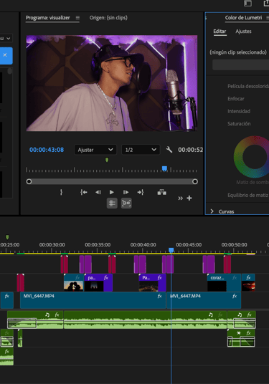Click the blue X close button at left
This screenshot has height=384, width=269.
click(x=5, y=55)
